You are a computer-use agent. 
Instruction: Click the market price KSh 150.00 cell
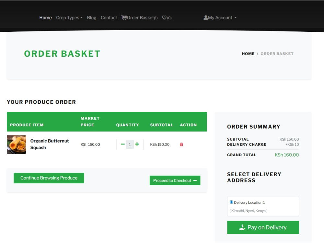90,145
